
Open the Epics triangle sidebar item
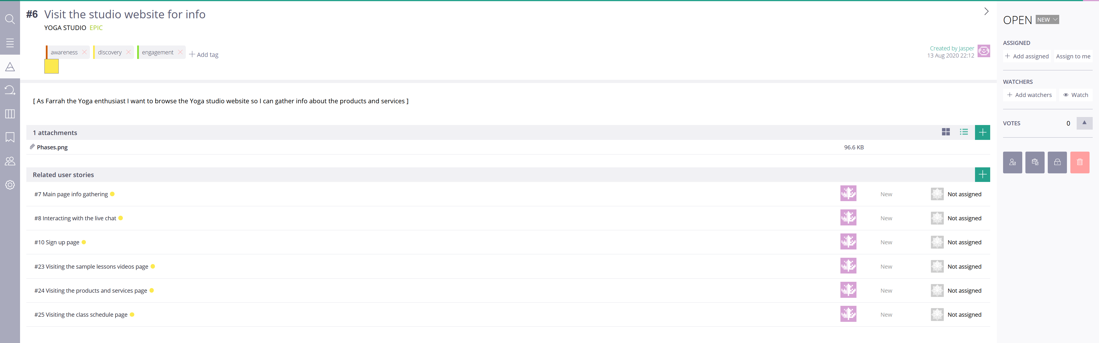(10, 67)
